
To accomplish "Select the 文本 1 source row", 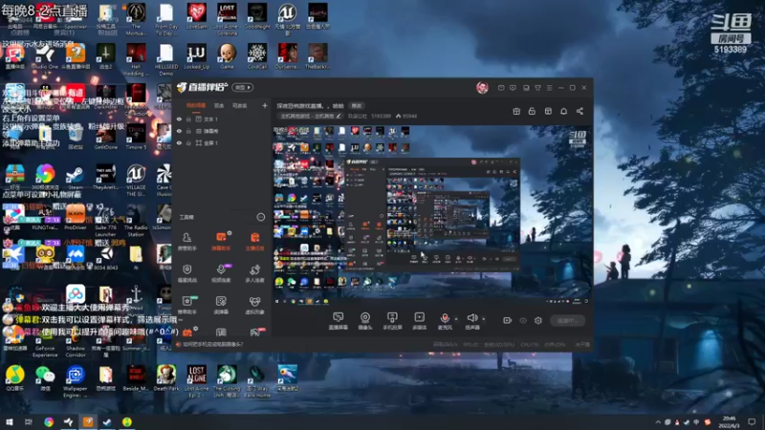I will [x=222, y=118].
